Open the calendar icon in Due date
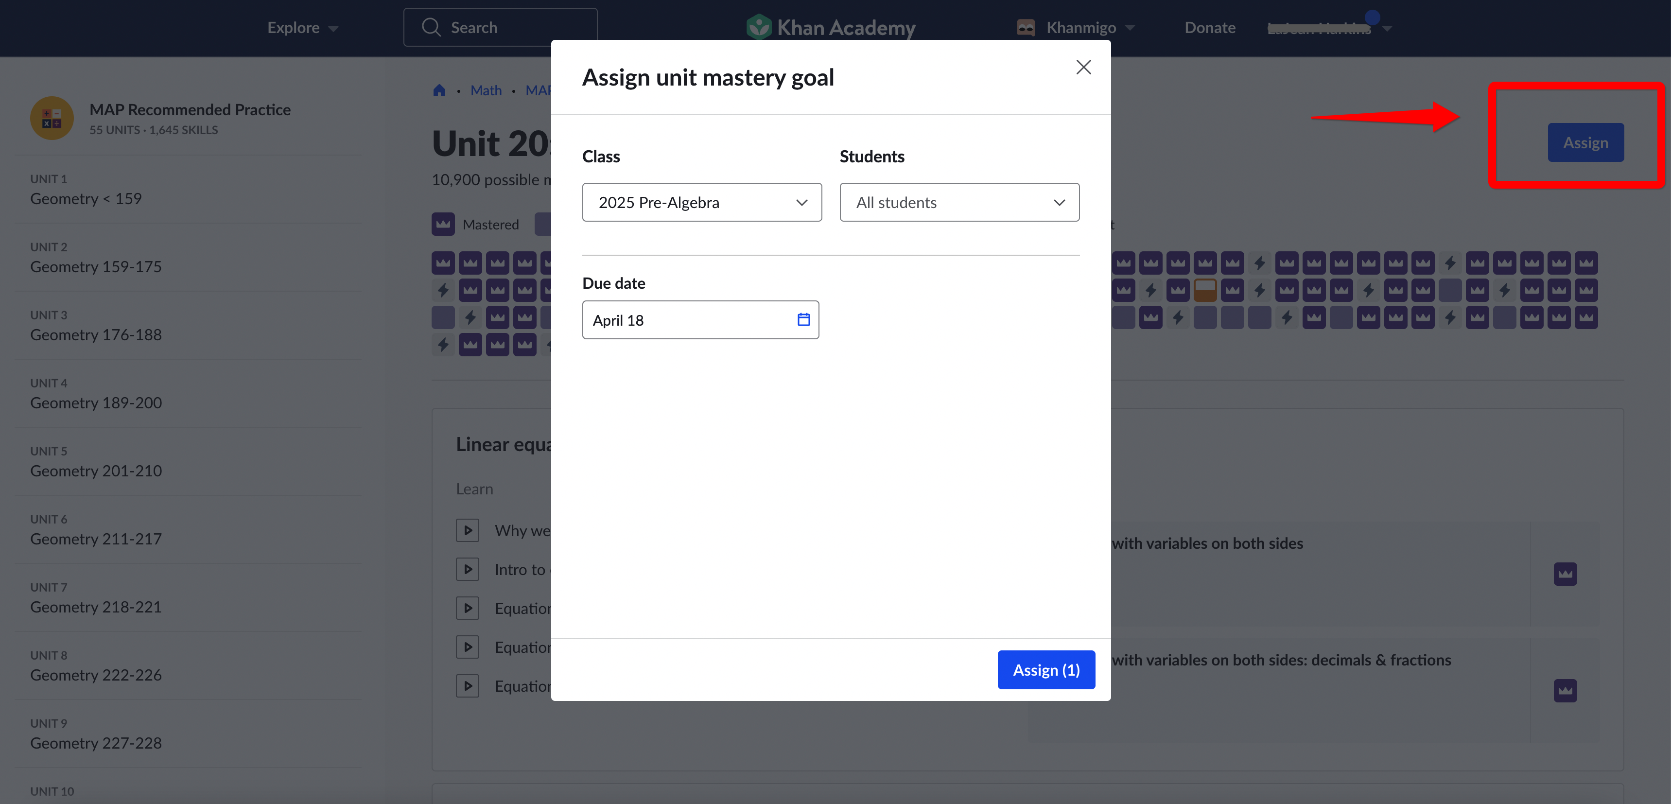 [x=803, y=319]
